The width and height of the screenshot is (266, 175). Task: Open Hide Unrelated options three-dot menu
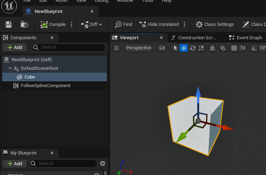point(184,24)
